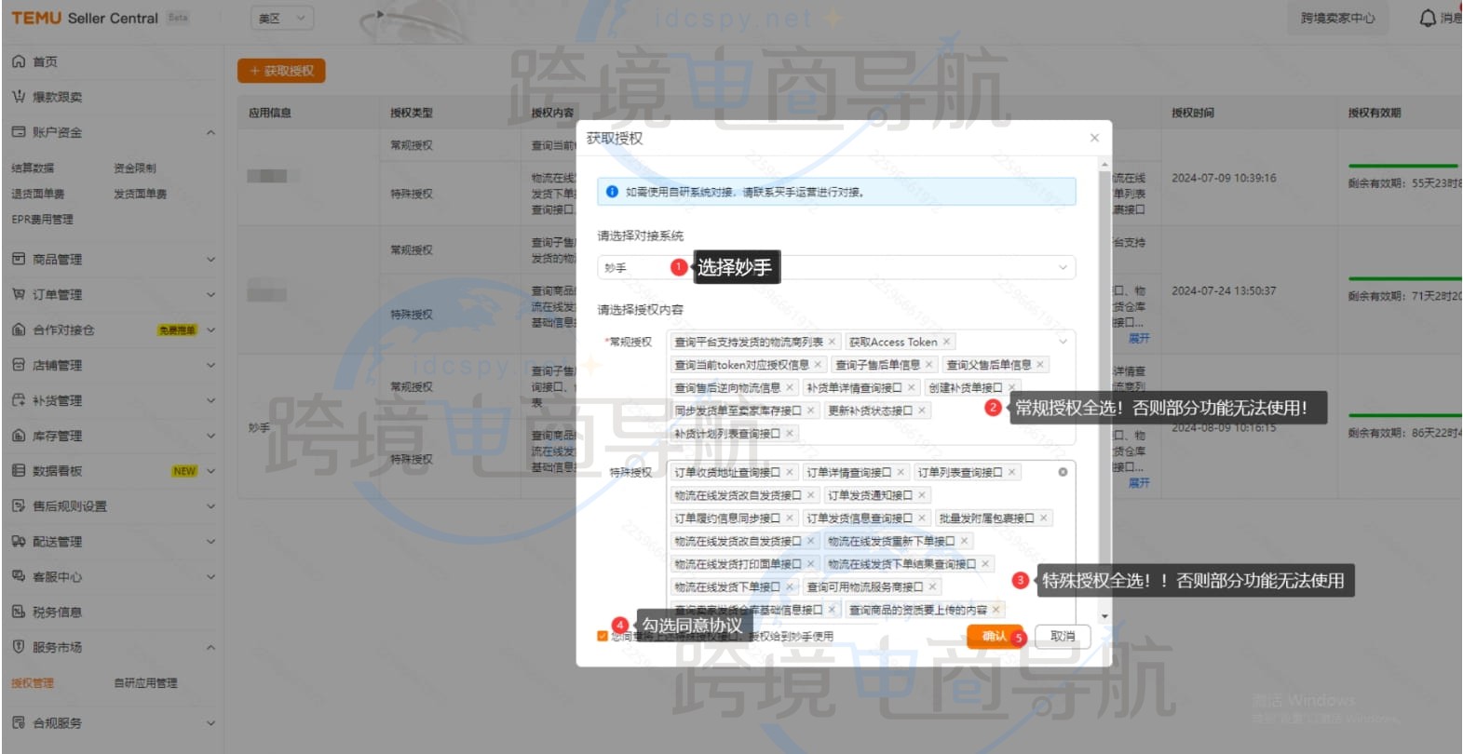Image resolution: width=1463 pixels, height=754 pixels.
Task: Click the TEMU Seller Central logo
Action: pos(85,18)
